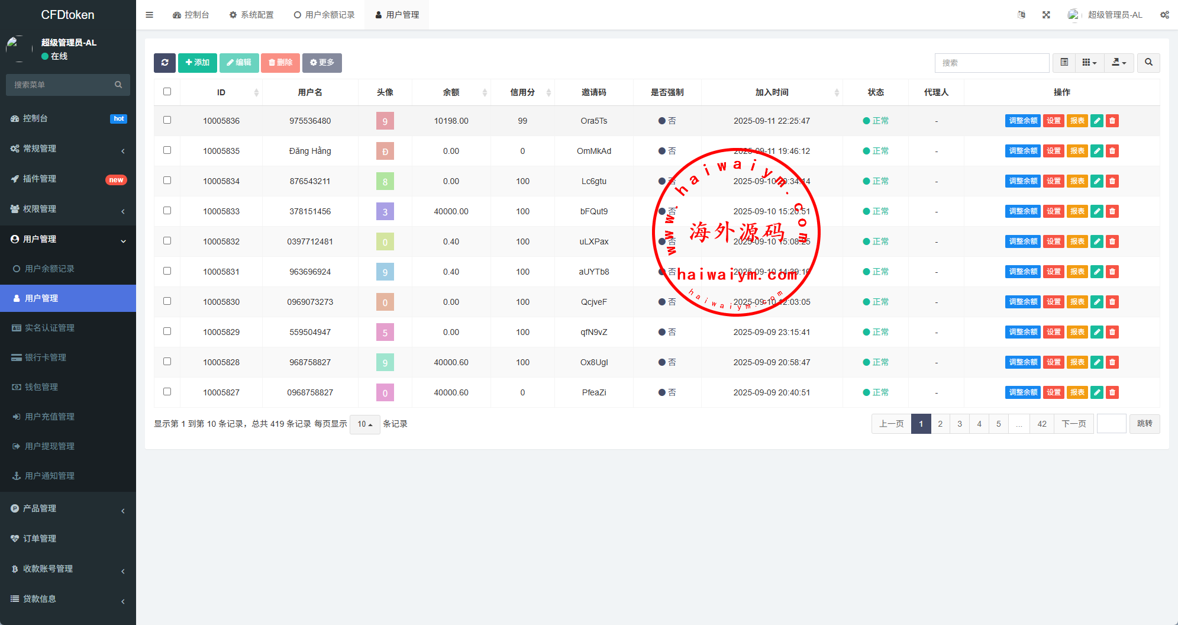This screenshot has width=1178, height=625.
Task: Click the search magnifier button beside export
Action: (x=1148, y=63)
